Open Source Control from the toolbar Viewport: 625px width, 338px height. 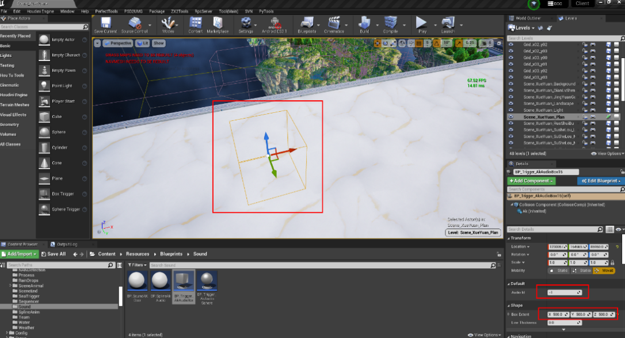(135, 22)
